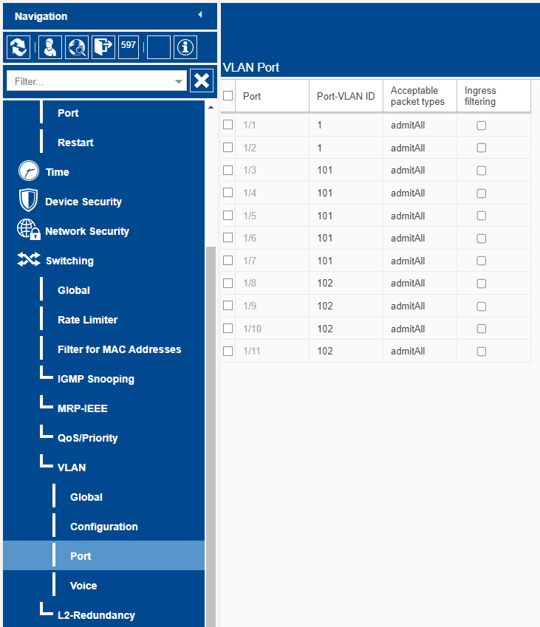Image resolution: width=540 pixels, height=627 pixels.
Task: Click Port-VLAN ID 102 of port 1/9
Action: pyautogui.click(x=346, y=306)
